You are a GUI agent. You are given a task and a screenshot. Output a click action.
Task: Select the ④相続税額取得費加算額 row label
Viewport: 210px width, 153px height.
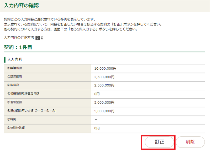point(23,94)
